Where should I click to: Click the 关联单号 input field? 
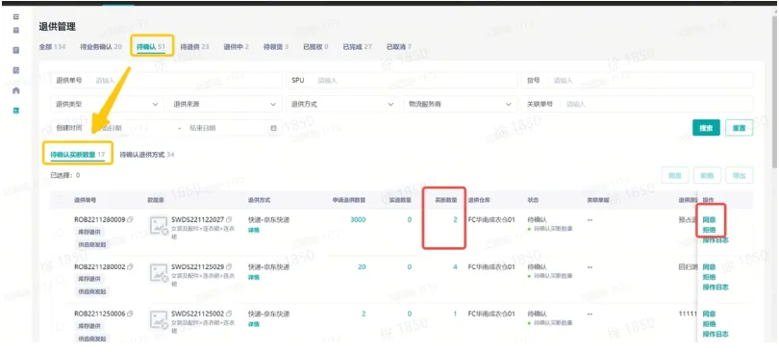[x=637, y=104]
